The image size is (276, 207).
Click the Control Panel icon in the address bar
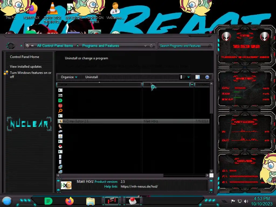[27, 46]
